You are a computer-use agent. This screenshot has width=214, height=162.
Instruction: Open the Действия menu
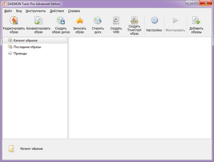coord(57,11)
